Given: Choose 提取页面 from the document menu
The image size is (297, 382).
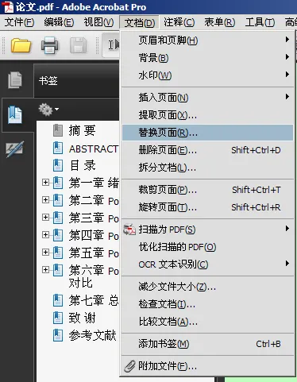Looking at the screenshot, I should coord(208,115).
